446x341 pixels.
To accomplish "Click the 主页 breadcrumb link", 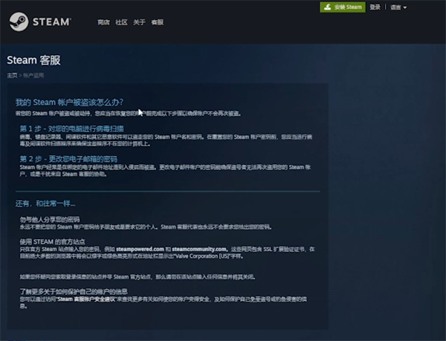I will coord(12,75).
